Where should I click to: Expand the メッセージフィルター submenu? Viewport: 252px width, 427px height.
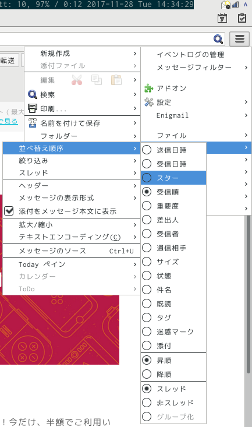pyautogui.click(x=196, y=67)
